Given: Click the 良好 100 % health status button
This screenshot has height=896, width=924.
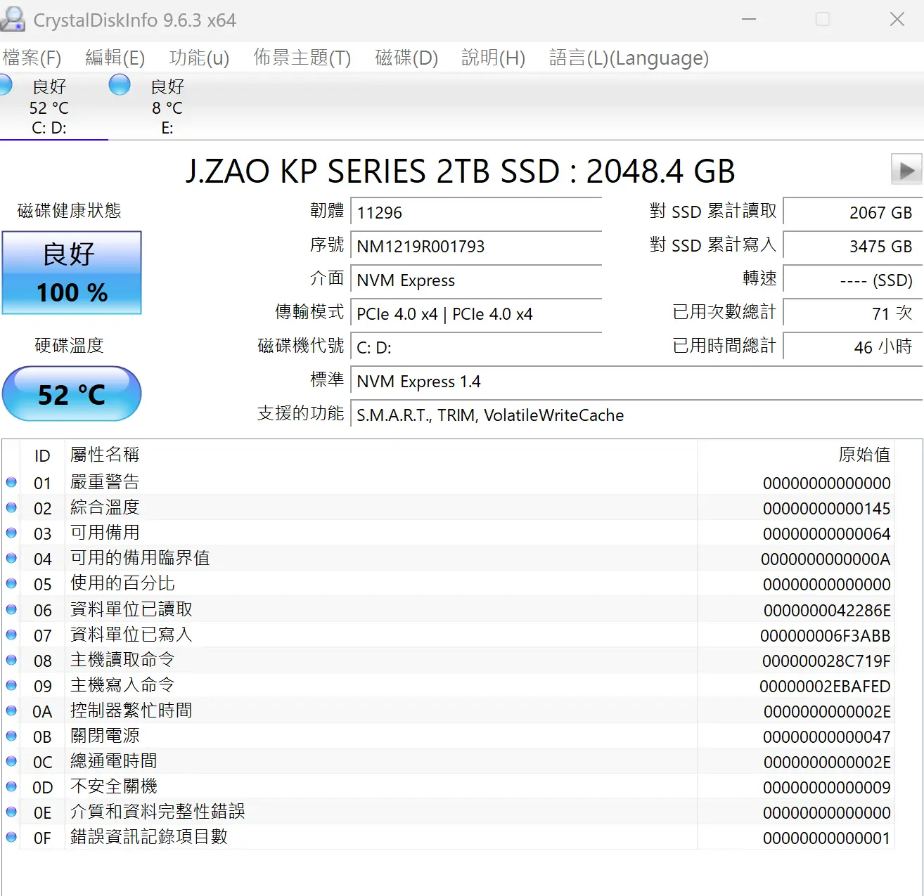Looking at the screenshot, I should tap(72, 273).
